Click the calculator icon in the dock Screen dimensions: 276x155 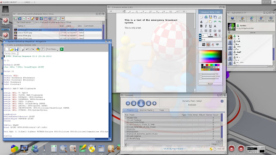[53, 149]
